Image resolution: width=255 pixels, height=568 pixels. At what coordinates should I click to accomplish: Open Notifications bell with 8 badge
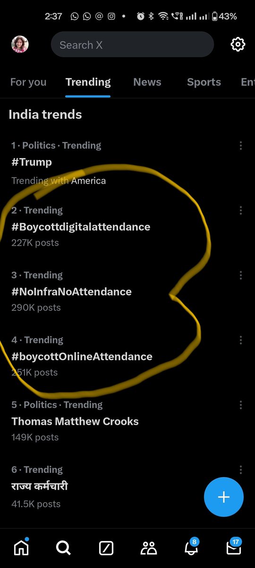(191, 547)
